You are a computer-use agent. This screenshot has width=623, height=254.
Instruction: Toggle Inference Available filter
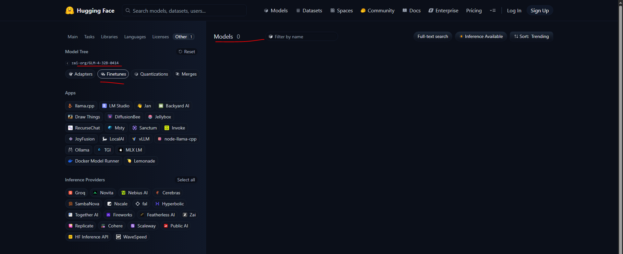[x=481, y=36]
